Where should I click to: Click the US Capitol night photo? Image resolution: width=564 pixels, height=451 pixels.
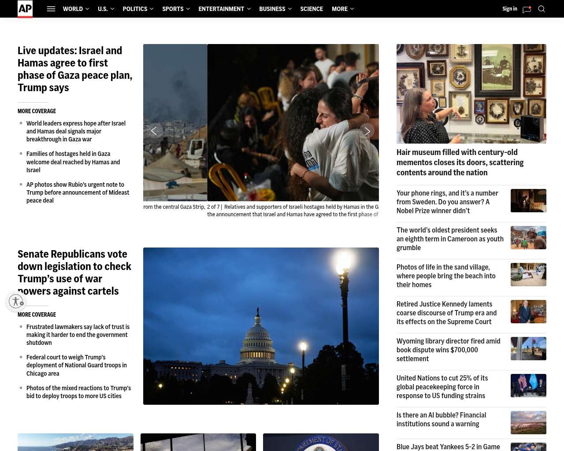point(261,326)
